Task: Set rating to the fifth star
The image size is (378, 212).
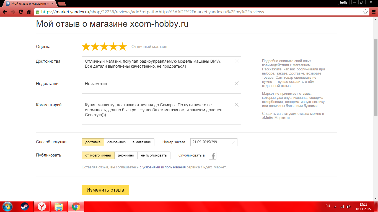Action: click(x=122, y=47)
